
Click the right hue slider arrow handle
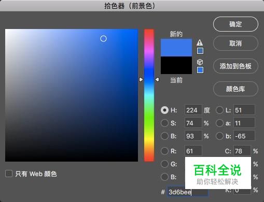157,79
